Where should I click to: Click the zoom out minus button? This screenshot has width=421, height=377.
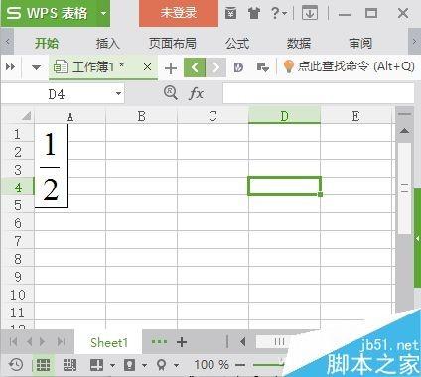pyautogui.click(x=240, y=365)
